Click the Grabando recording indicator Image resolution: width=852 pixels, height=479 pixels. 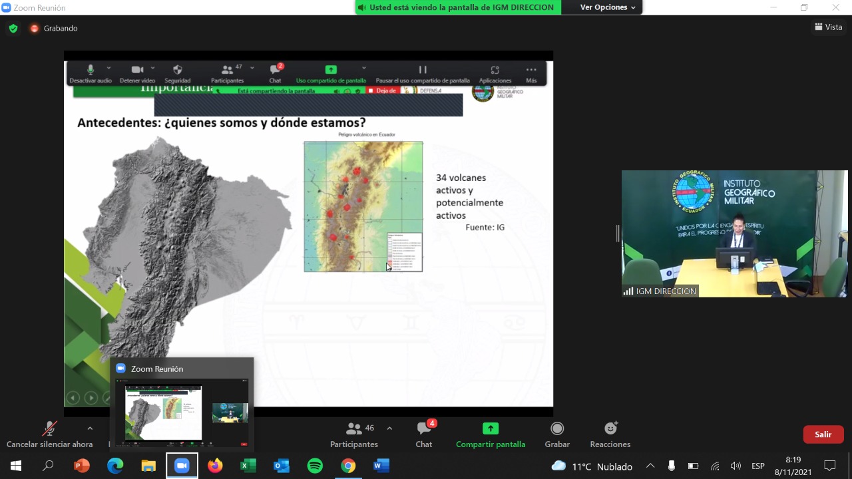(54, 28)
